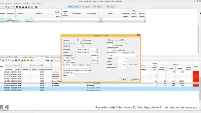Switch to the Мониторинг tab
Image resolution: width=201 pixels, height=113 pixels.
click(x=98, y=7)
